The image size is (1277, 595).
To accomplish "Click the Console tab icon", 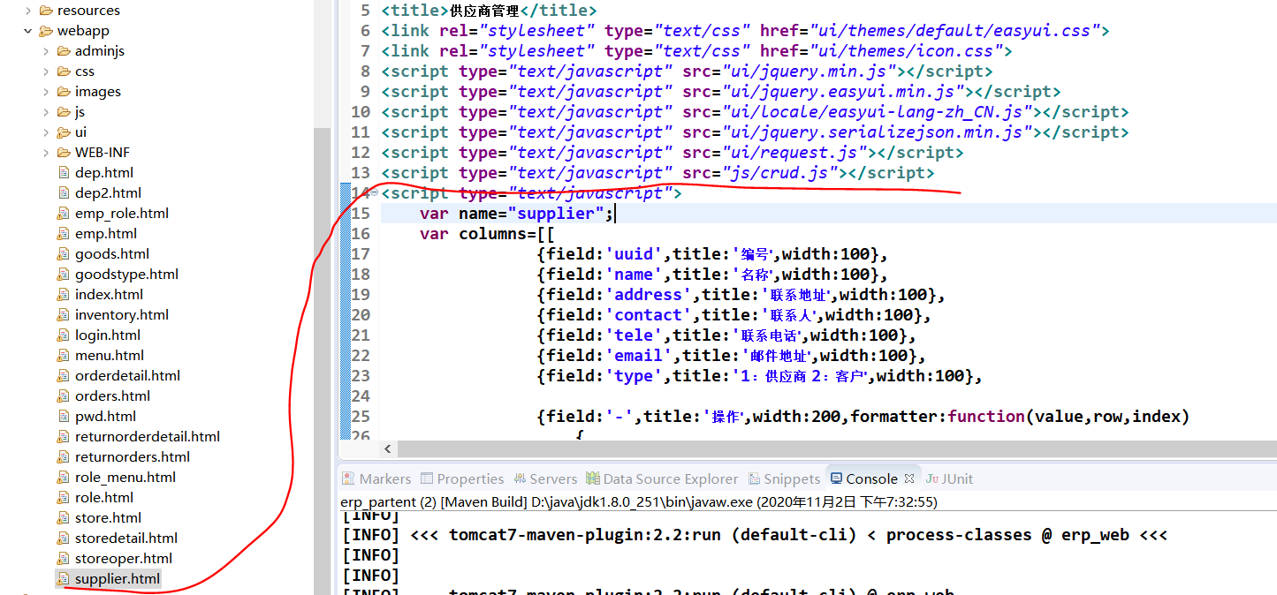I will 836,478.
